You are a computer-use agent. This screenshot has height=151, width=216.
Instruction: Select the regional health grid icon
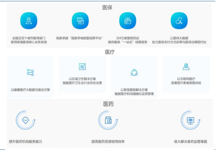pos(82,66)
